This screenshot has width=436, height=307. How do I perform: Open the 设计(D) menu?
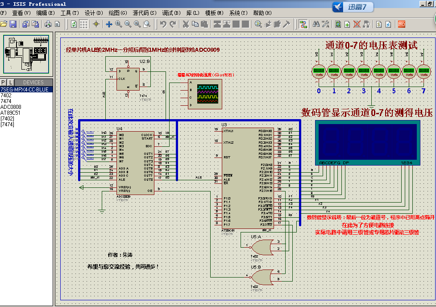[x=93, y=13]
